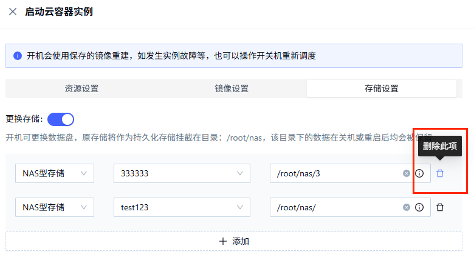Viewport: 474px width, 280px height.
Task: Open the 镜像设置 tab
Action: click(x=232, y=88)
